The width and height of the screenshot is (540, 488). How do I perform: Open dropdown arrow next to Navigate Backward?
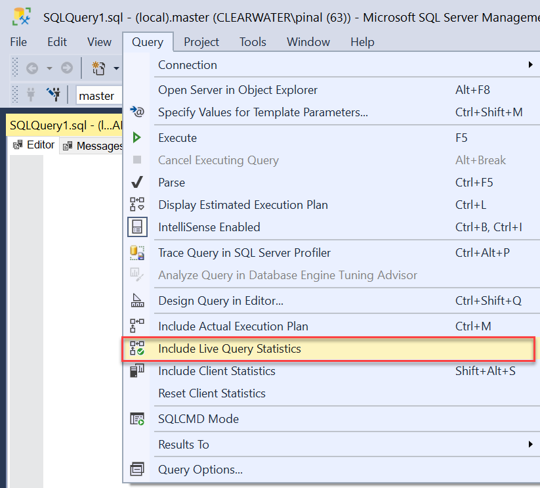point(49,68)
